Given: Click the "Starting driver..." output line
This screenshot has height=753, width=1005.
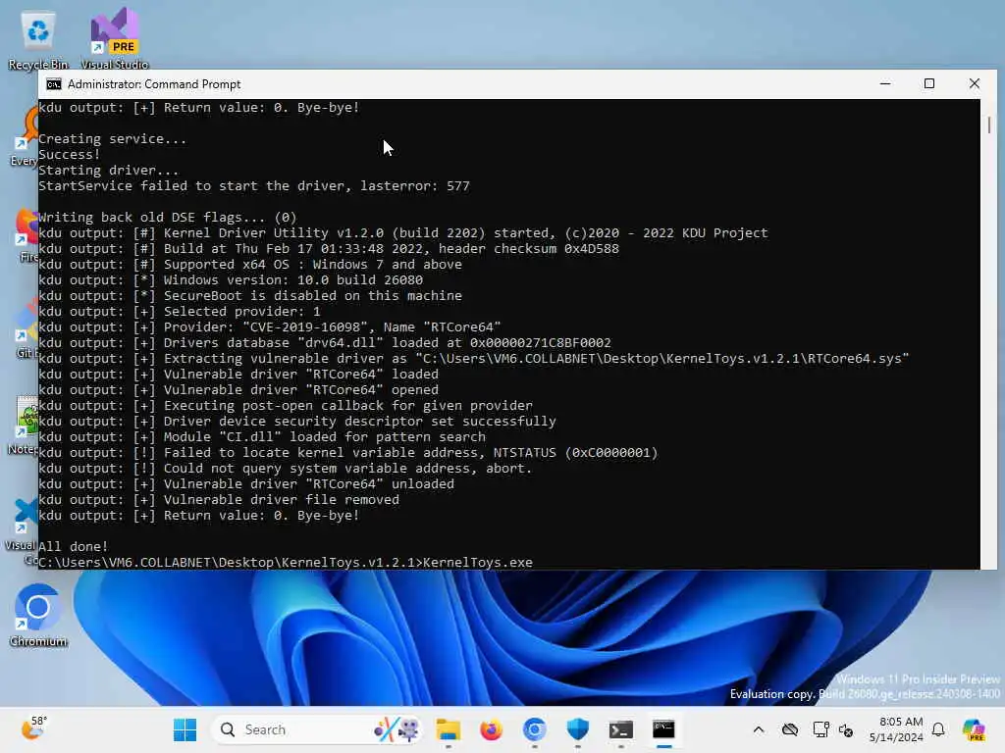Looking at the screenshot, I should pos(108,171).
